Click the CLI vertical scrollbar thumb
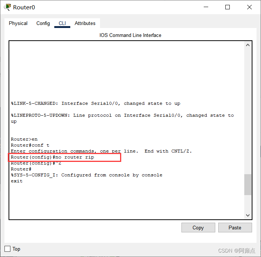 (x=248, y=185)
